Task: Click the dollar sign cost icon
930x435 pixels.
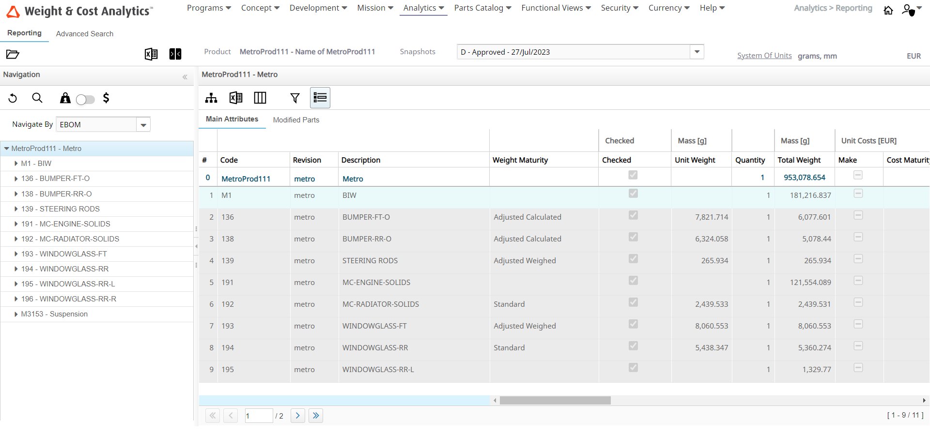Action: click(x=106, y=98)
